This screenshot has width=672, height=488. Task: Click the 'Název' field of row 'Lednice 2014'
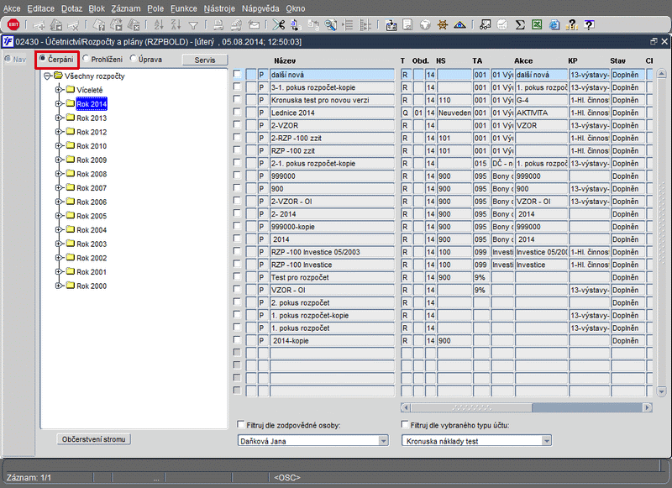[332, 113]
